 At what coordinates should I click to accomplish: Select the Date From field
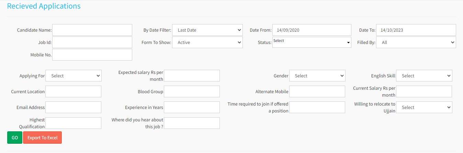(312, 30)
